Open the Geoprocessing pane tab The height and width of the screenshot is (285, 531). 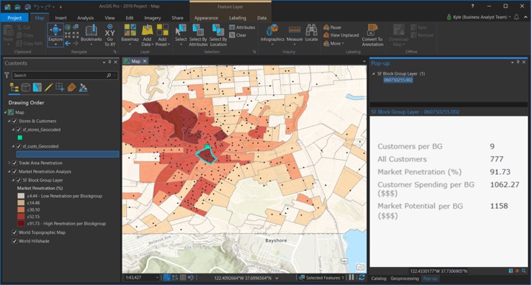[405, 279]
